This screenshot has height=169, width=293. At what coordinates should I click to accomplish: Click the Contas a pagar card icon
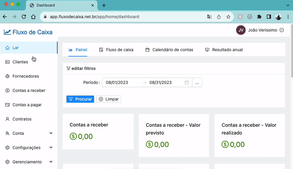click(x=7, y=105)
